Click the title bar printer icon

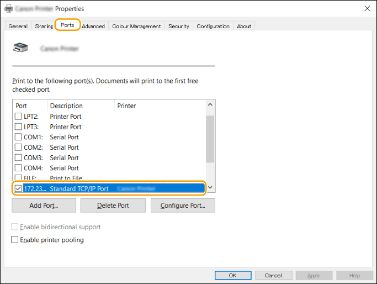tap(8, 9)
